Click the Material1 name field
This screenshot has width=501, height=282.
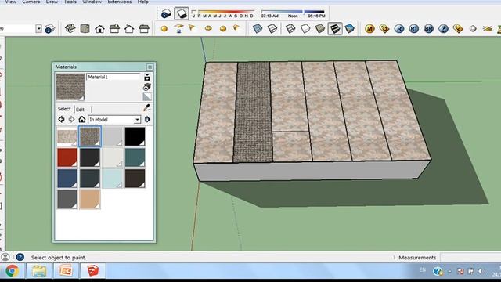click(113, 77)
